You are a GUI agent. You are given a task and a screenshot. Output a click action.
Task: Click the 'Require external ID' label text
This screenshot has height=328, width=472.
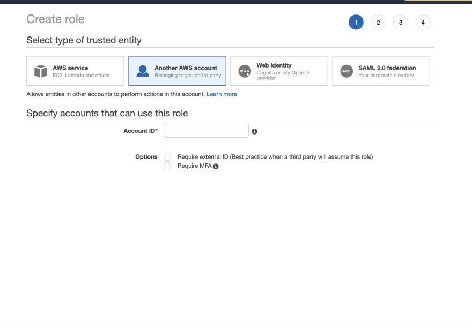275,157
